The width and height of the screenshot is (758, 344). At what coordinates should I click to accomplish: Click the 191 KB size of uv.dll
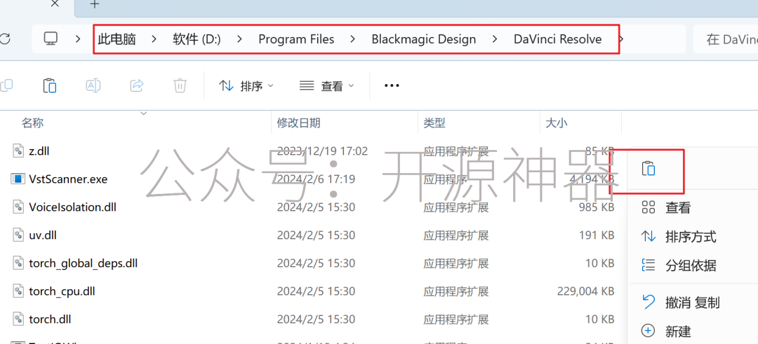click(x=597, y=235)
